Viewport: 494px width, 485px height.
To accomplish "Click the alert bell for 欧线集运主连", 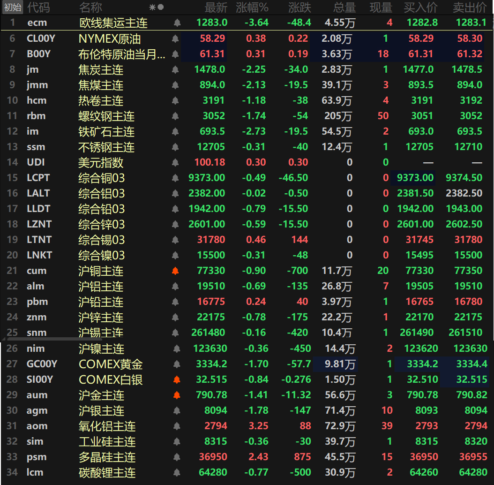I will [x=177, y=23].
